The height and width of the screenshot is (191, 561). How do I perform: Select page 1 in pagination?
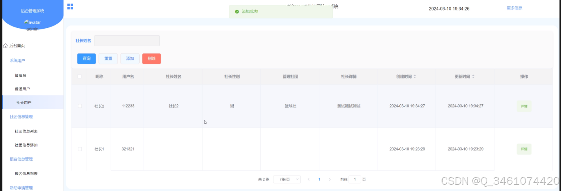(x=319, y=179)
